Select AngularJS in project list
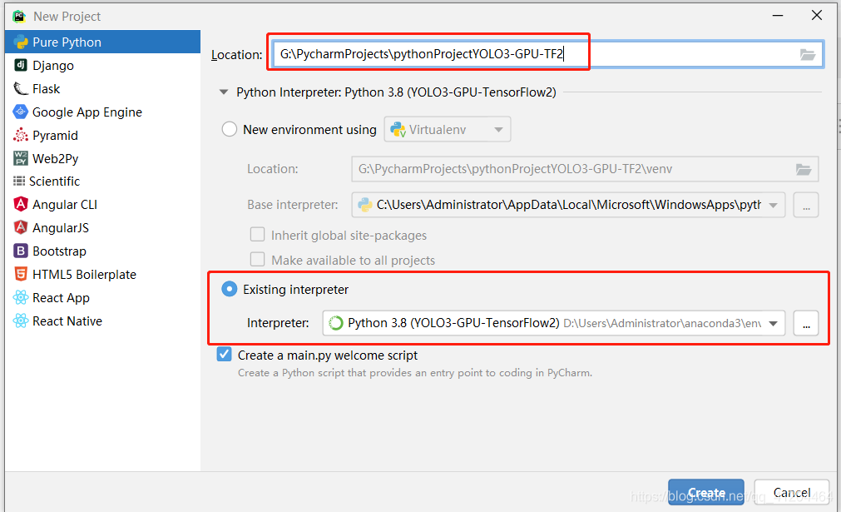The height and width of the screenshot is (512, 841). coord(102,227)
